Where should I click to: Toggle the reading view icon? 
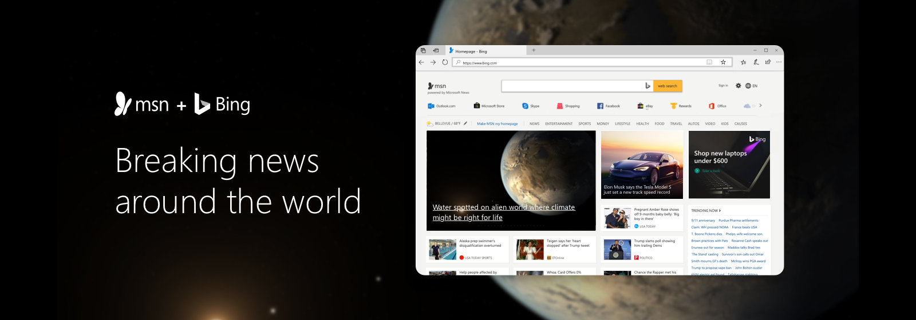[x=709, y=62]
